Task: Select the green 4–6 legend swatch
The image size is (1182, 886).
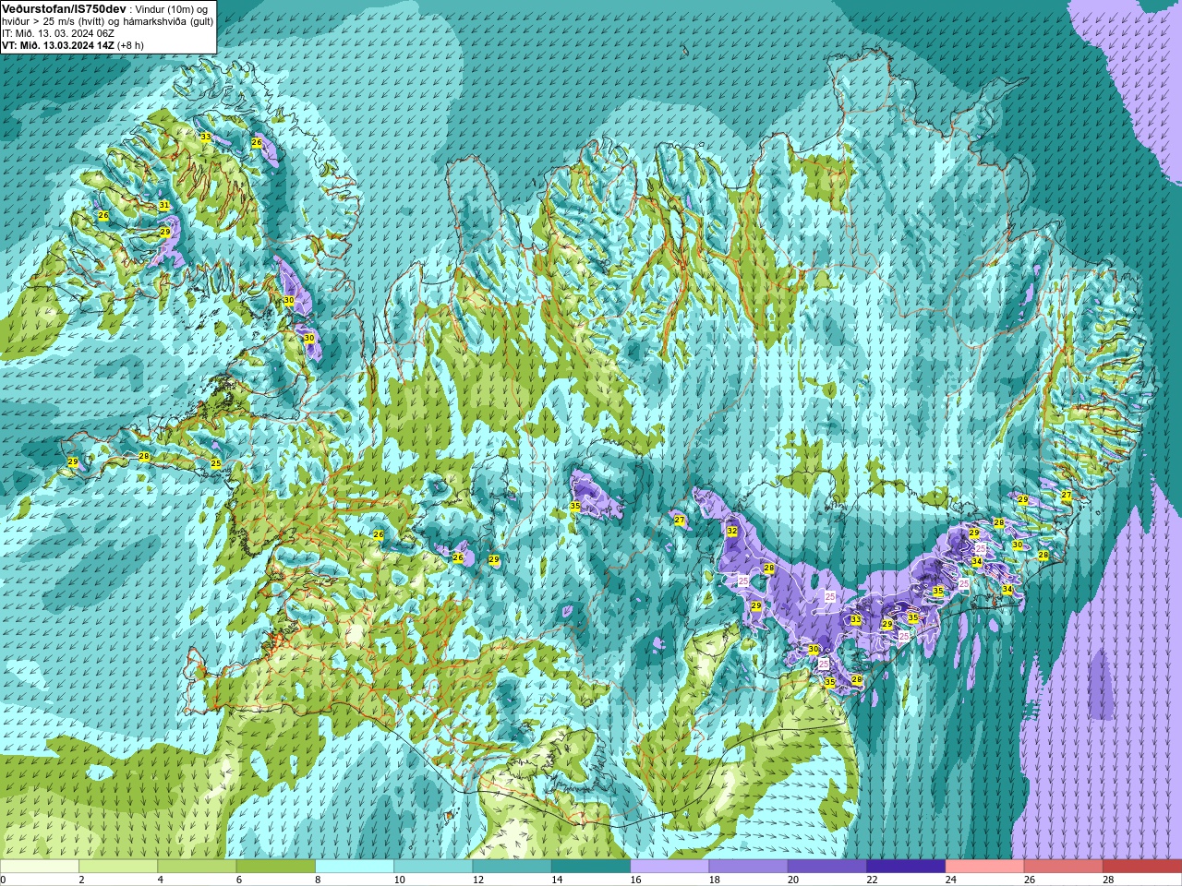Action: click(x=197, y=867)
